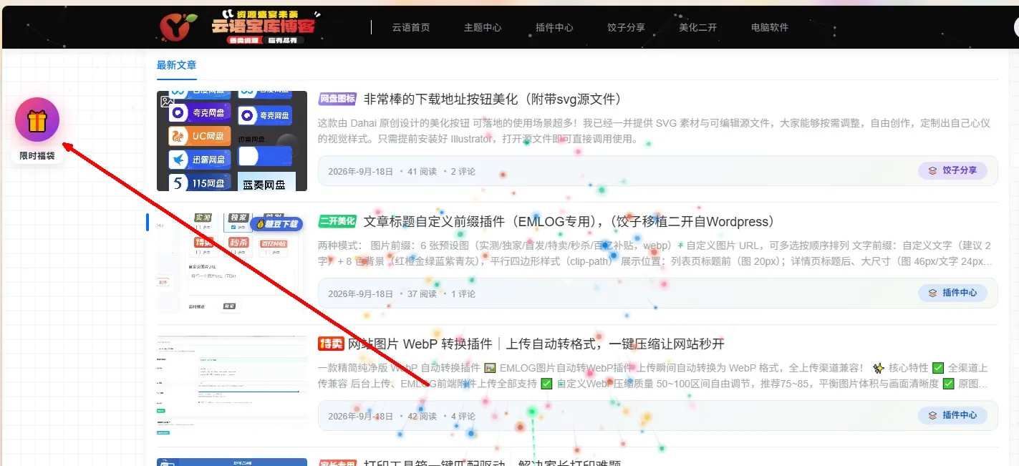This screenshot has height=466, width=1019.
Task: Go to 电脑软件 in the nav
Action: (769, 27)
